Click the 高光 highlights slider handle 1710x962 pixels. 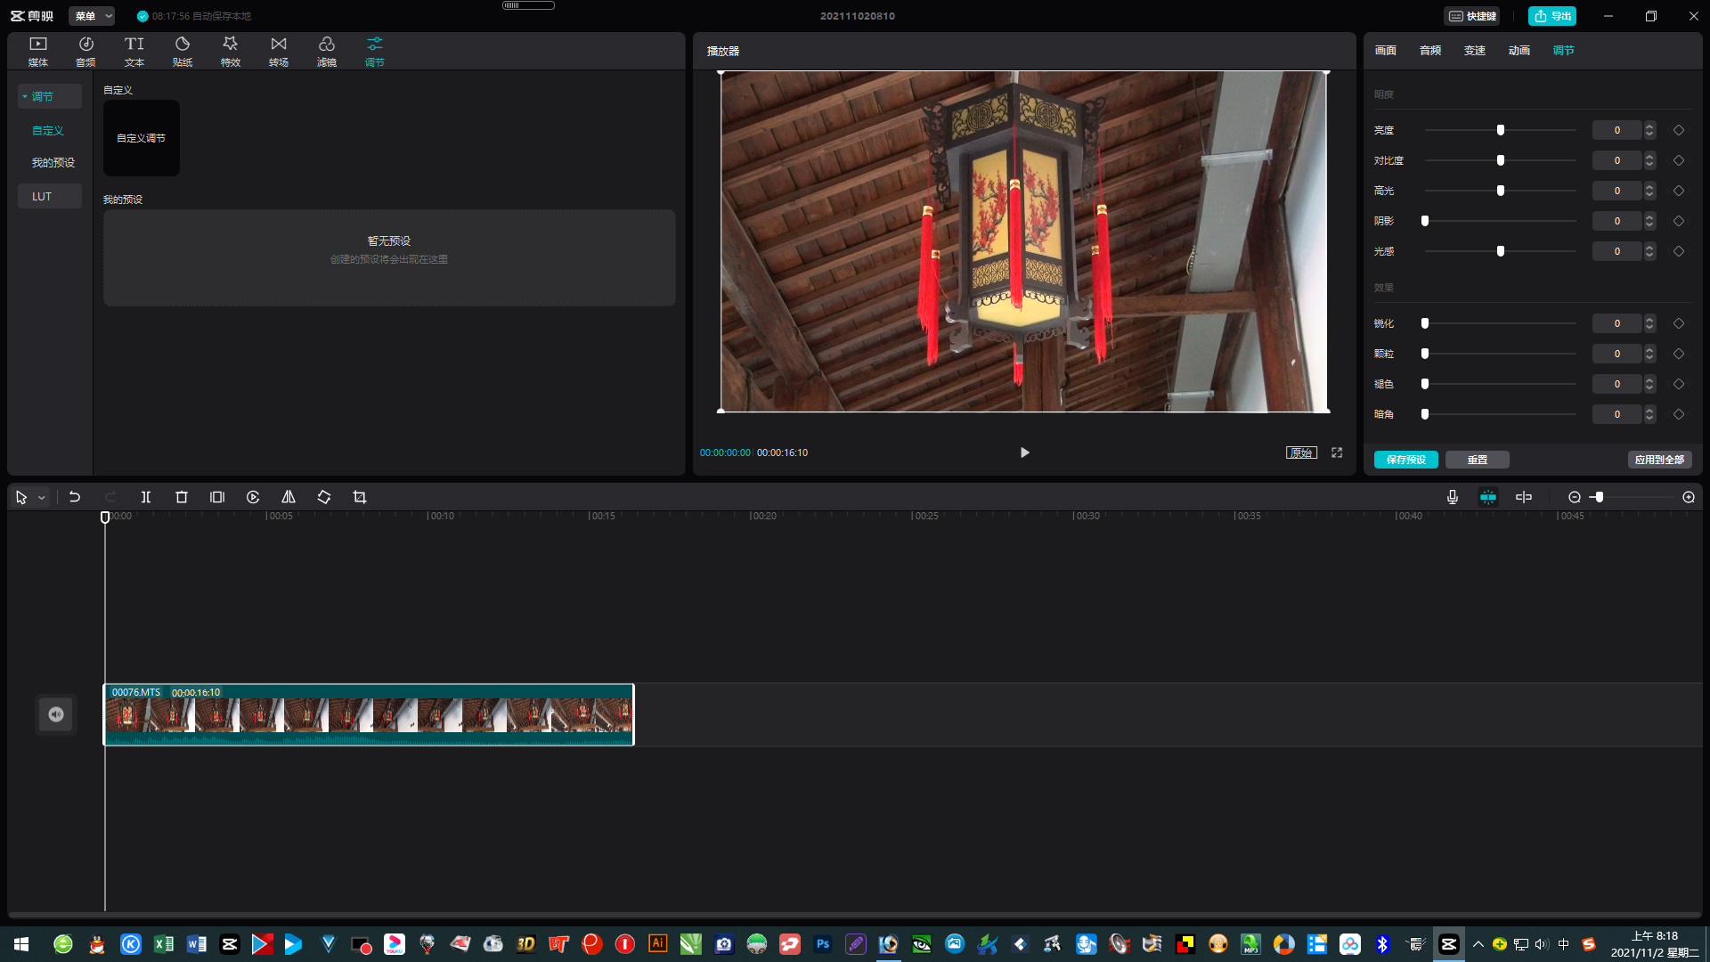coord(1501,191)
